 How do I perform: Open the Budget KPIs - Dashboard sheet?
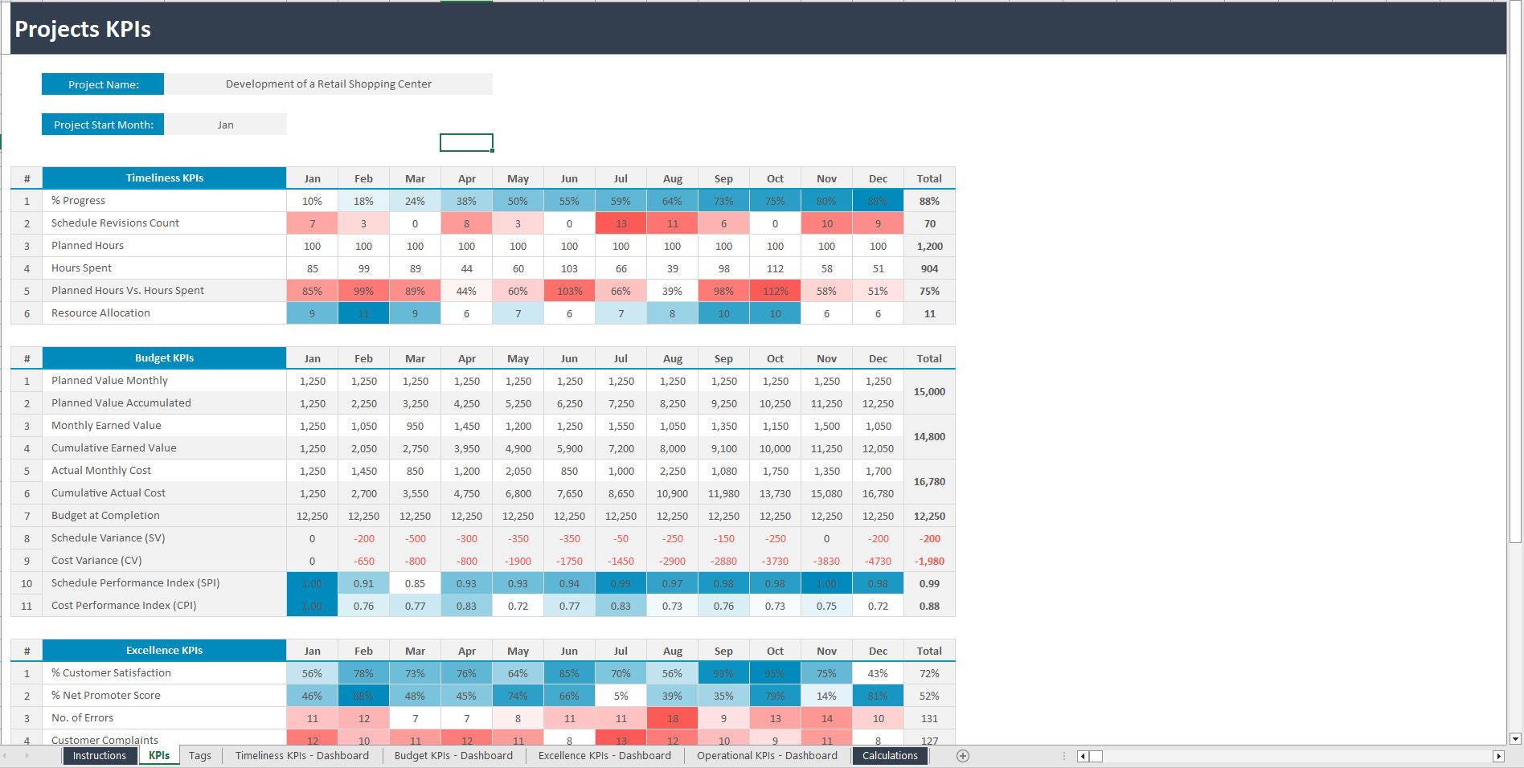tap(453, 755)
